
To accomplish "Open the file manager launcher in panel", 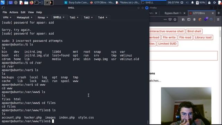I will coord(26,2).
